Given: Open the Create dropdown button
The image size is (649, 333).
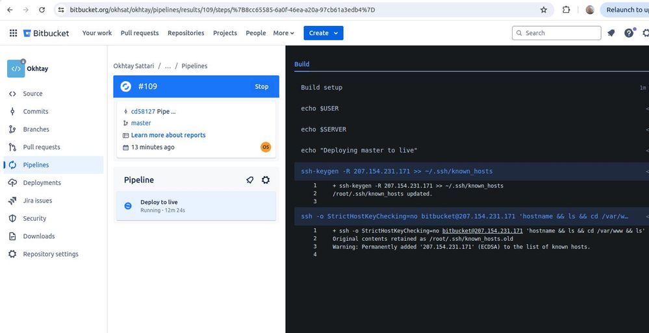Looking at the screenshot, I should tap(324, 33).
